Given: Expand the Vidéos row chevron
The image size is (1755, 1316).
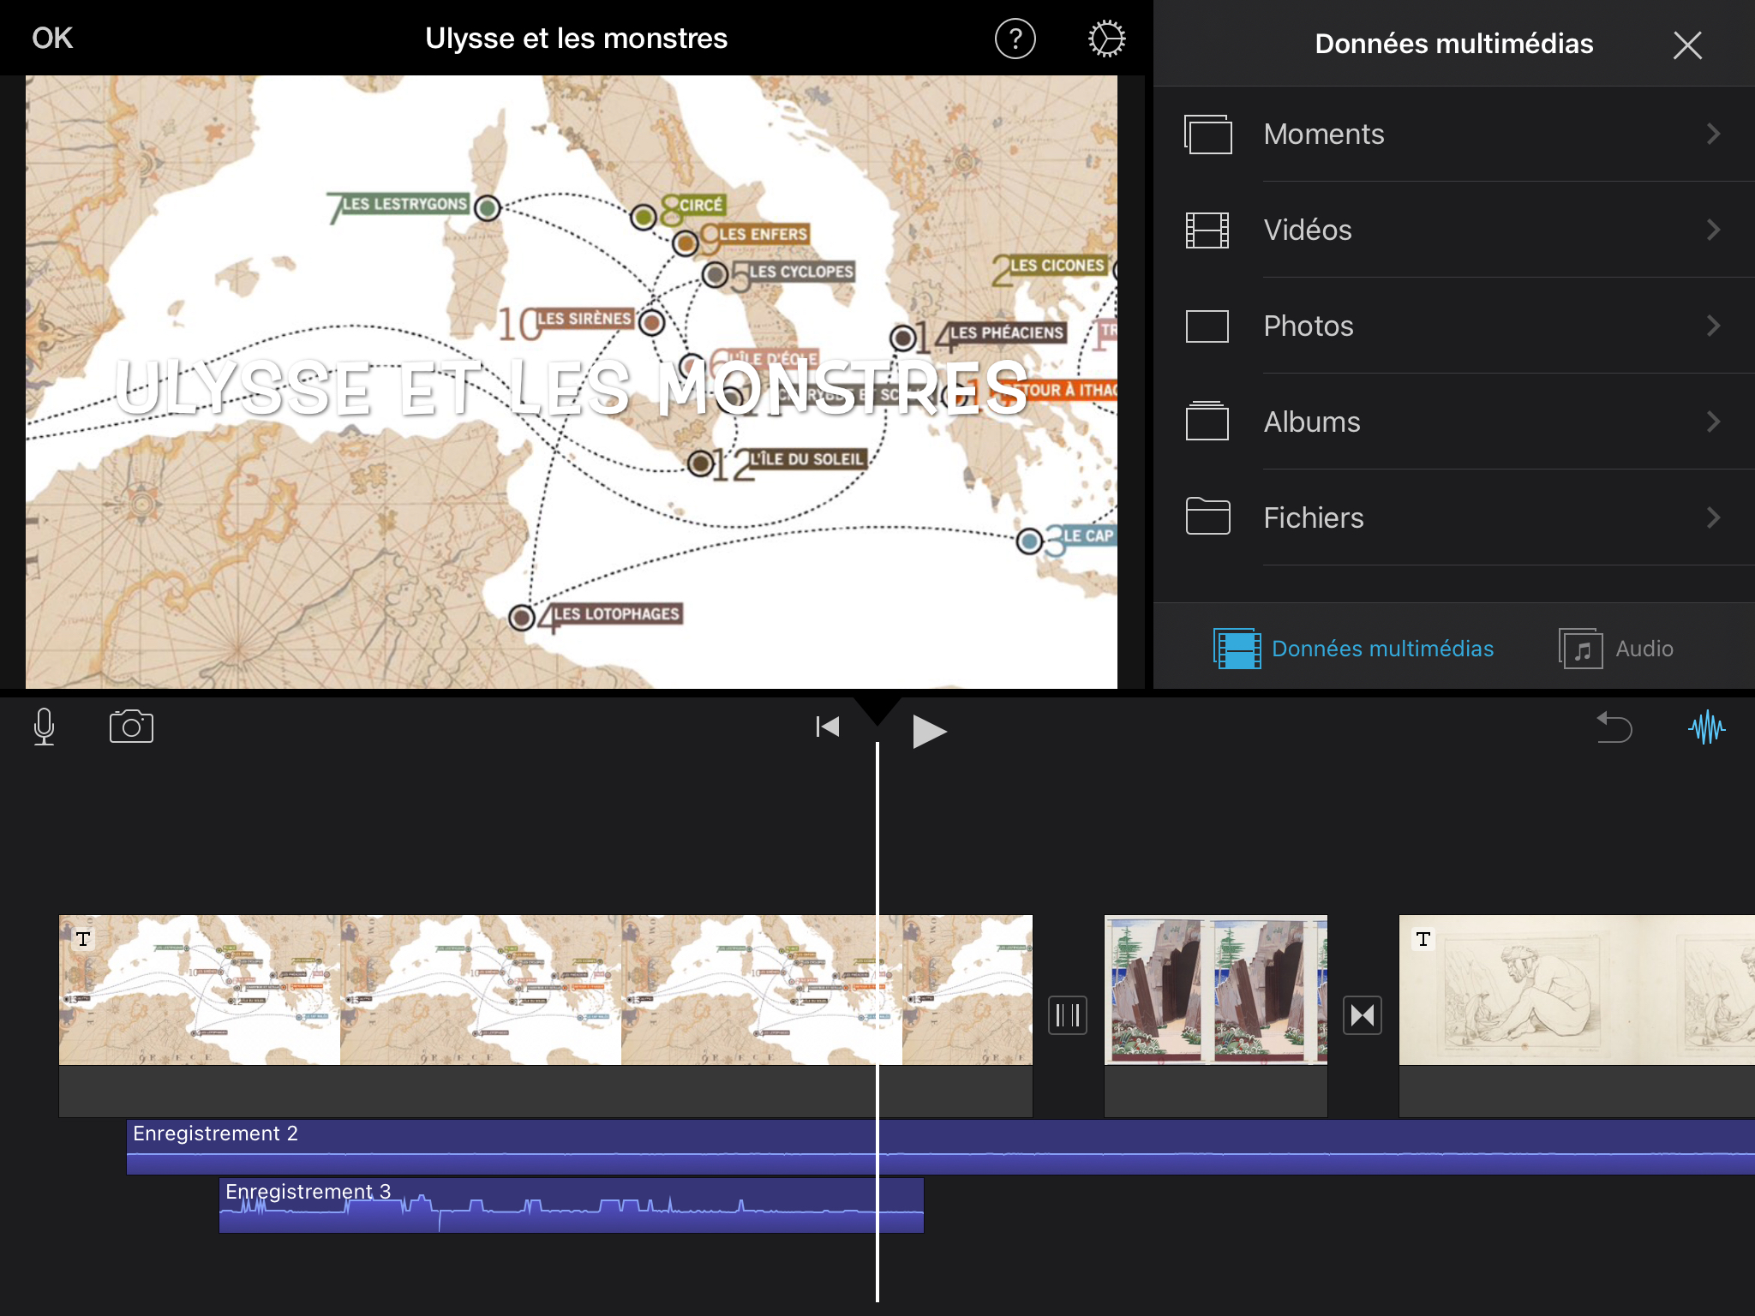Looking at the screenshot, I should pyautogui.click(x=1713, y=230).
